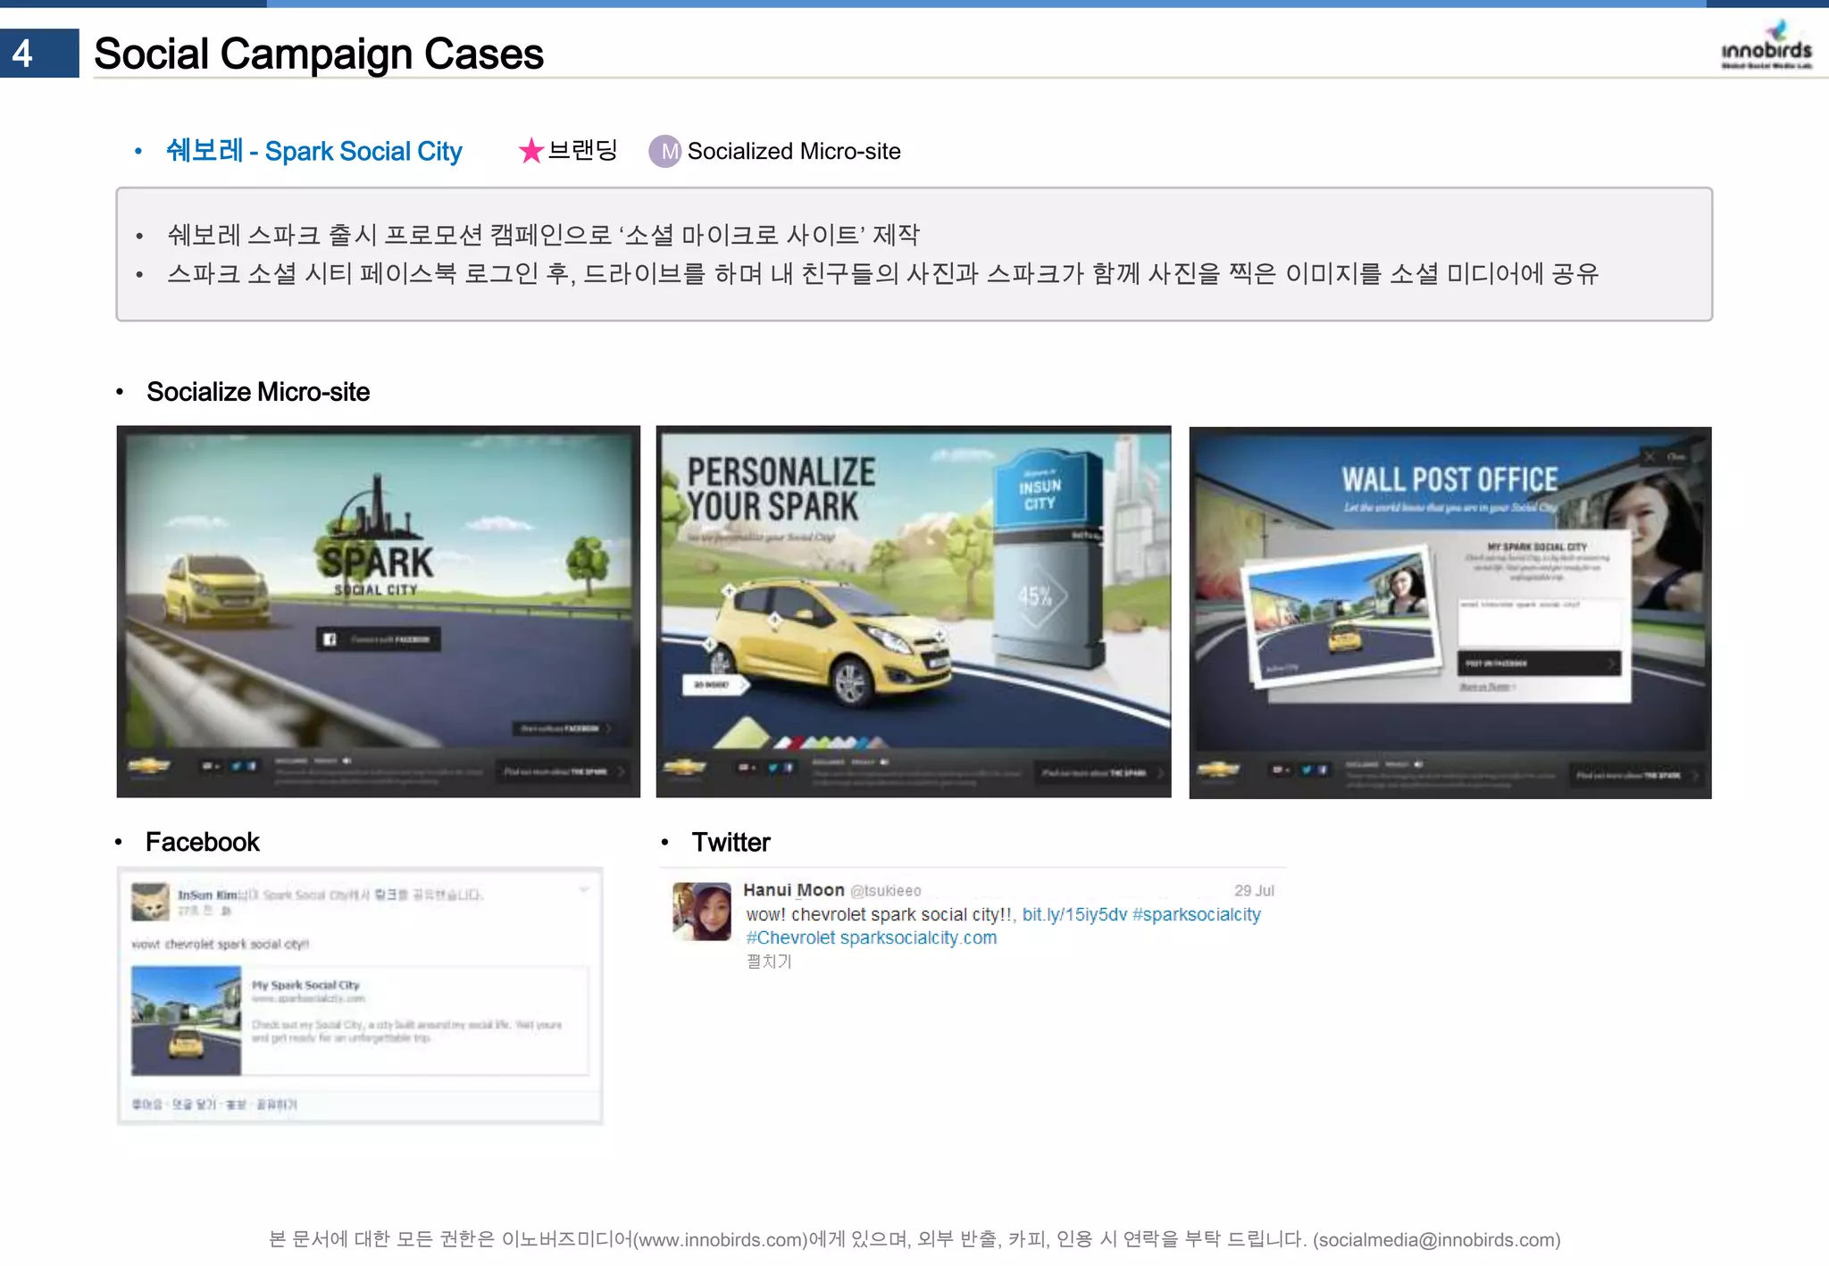Click the Facebook post preview car image
The width and height of the screenshot is (1829, 1266).
tap(187, 1020)
